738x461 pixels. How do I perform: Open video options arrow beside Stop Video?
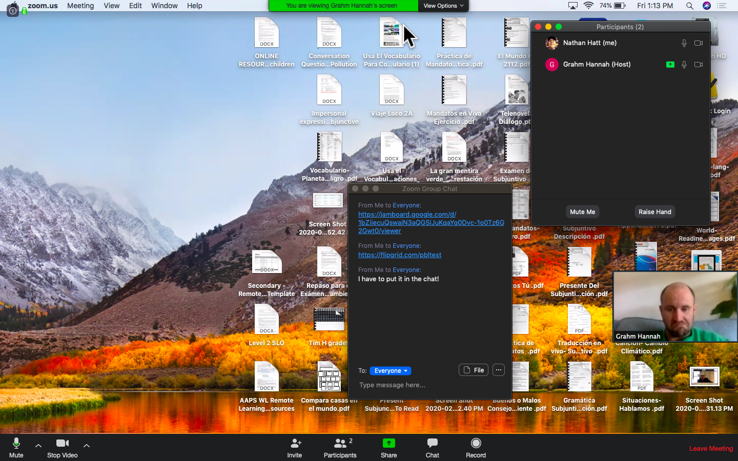point(87,446)
